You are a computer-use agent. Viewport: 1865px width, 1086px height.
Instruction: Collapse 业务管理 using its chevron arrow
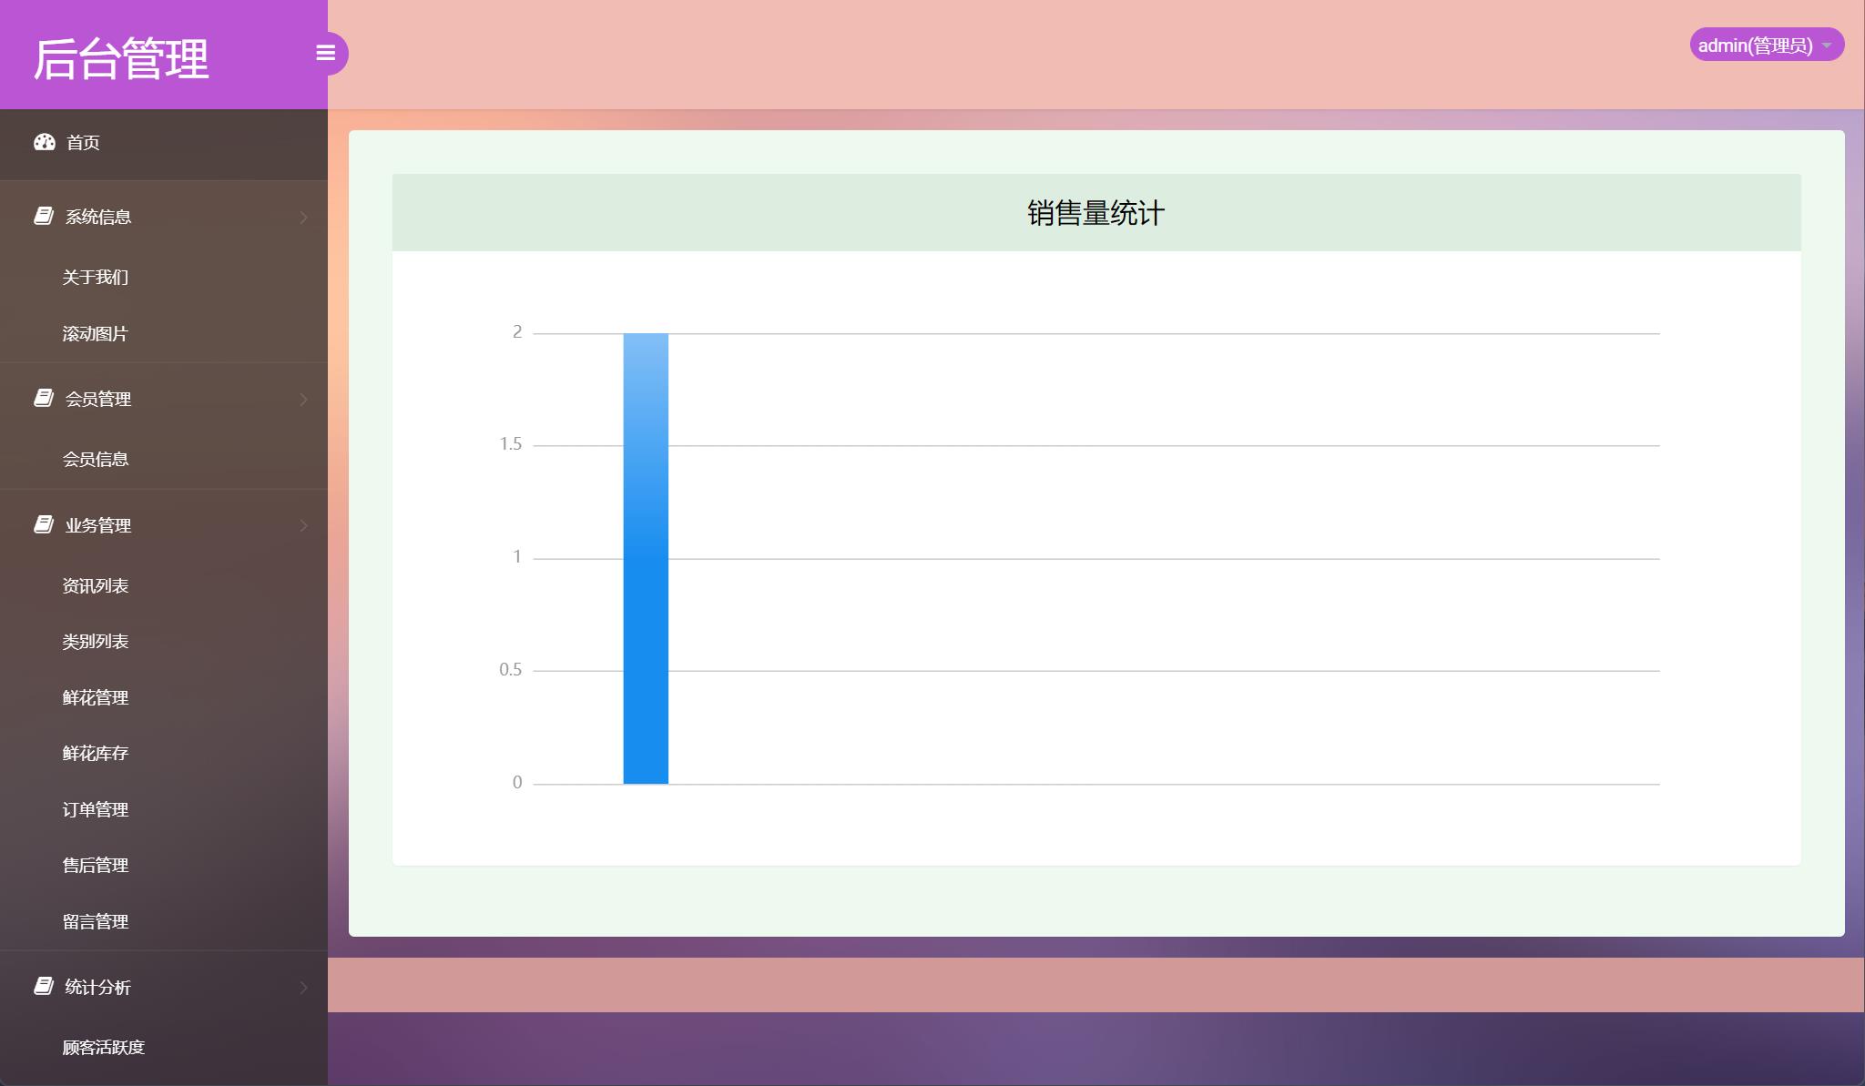(303, 525)
